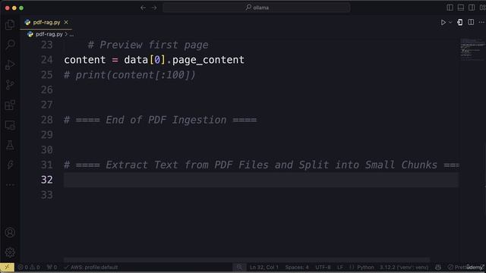Click line number 28 in gutter
Screen dimensions: 486x273
click(47, 120)
